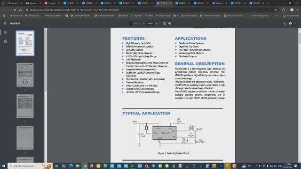This screenshot has height=169, width=301.
Task: Open the apps grid in bookmarks bar
Action: point(4,15)
